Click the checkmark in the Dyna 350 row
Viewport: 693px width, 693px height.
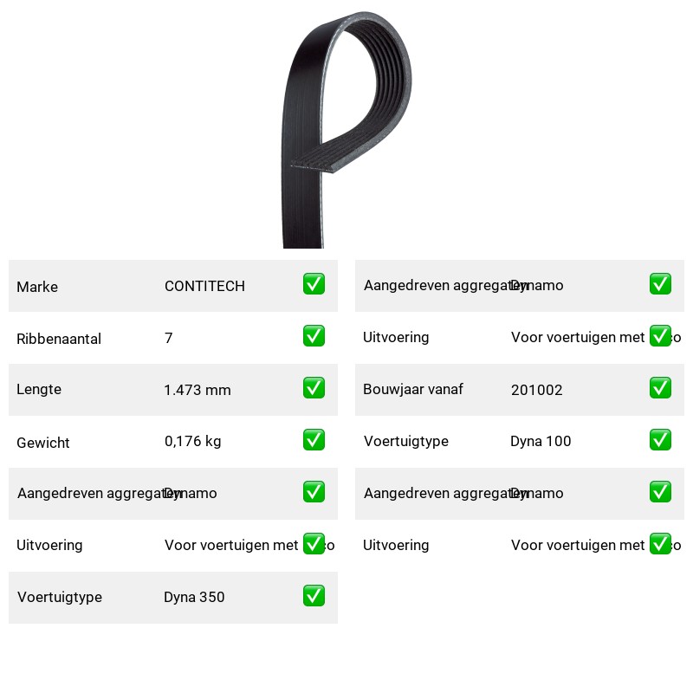(x=314, y=596)
